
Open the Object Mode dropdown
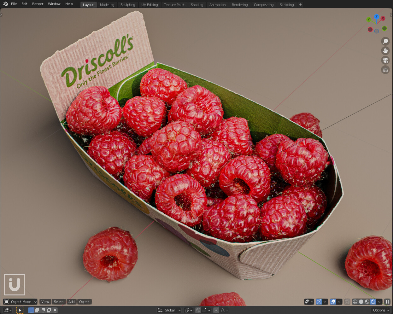pos(20,302)
